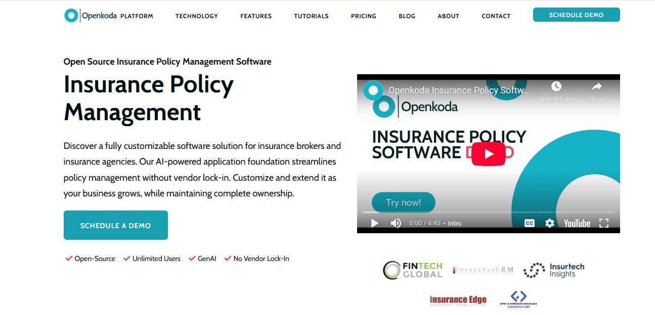Screen dimensions: 655x315
Task: Click the Insurtech Insights logo
Action: tap(554, 270)
